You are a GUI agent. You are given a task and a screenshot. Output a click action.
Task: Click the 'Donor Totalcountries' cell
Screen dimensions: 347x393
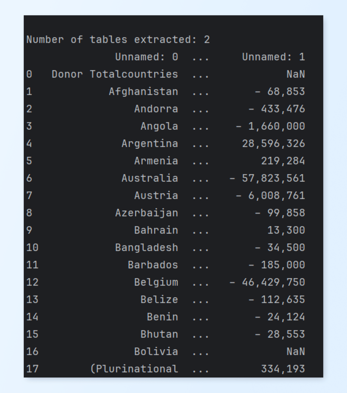[x=115, y=74]
